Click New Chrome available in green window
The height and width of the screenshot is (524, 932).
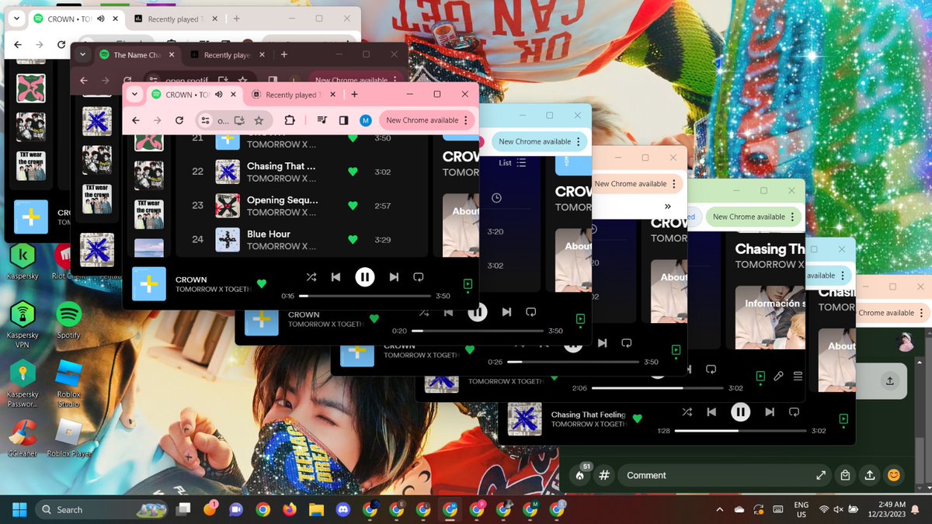(x=749, y=217)
